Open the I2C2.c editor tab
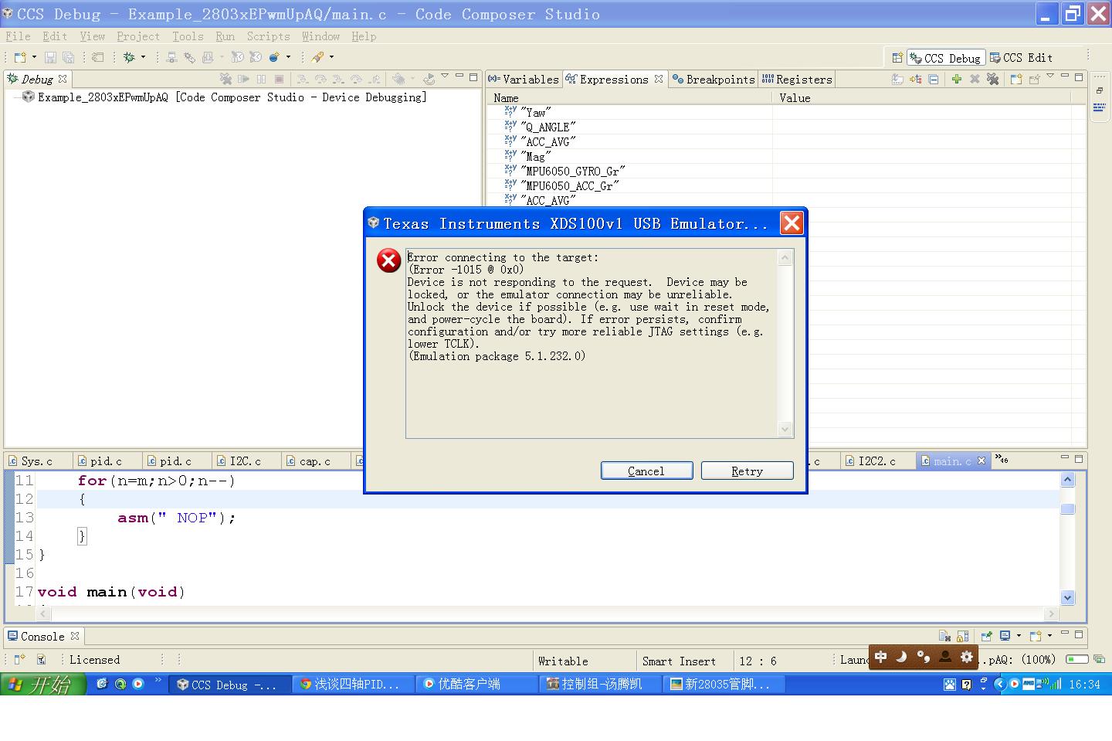The width and height of the screenshot is (1112, 741). click(876, 461)
